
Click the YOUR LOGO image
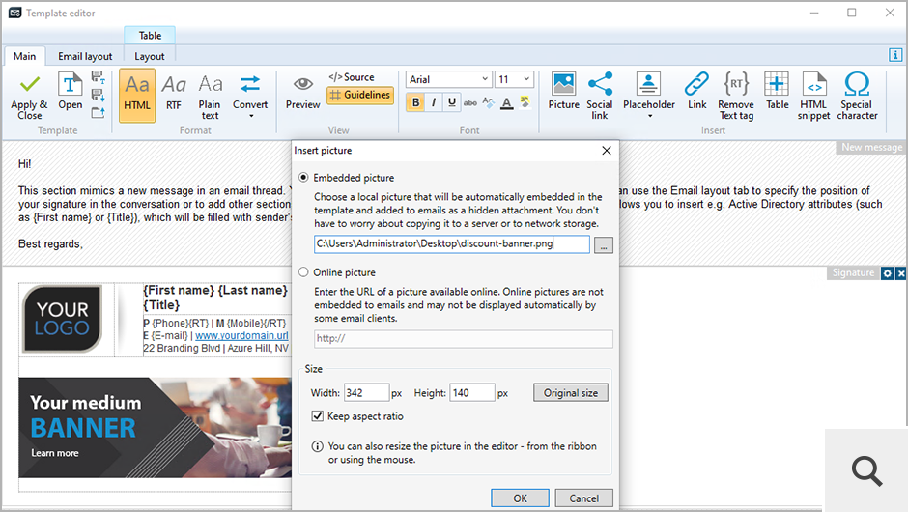(x=62, y=319)
